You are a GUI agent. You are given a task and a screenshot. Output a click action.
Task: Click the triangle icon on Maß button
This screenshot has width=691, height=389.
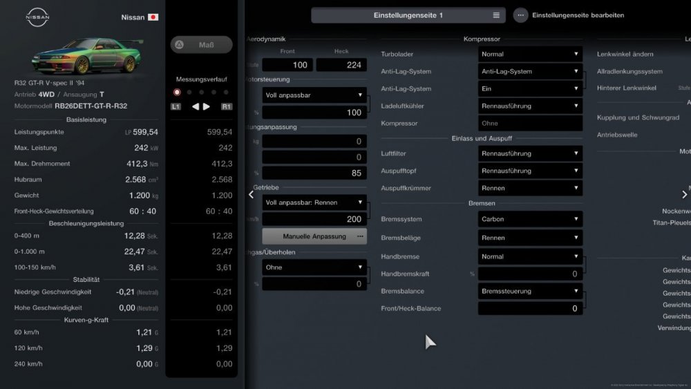(180, 44)
